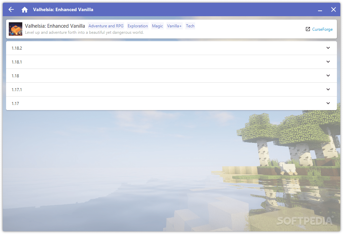Open the home screen icon
This screenshot has height=234, width=343.
point(25,9)
